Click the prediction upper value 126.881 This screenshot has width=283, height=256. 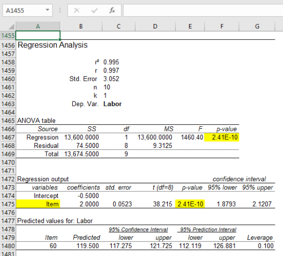point(224,246)
